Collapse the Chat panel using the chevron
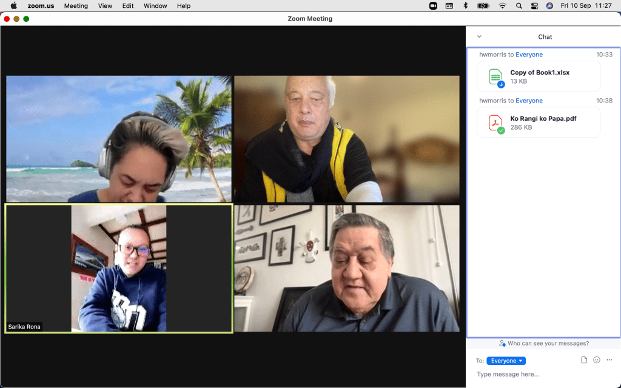This screenshot has height=388, width=621. 479,36
